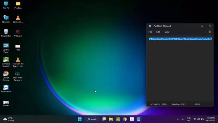Image resolution: width=218 pixels, height=123 pixels.
Task: Select Snake on the Beach VLC file
Action: coord(18,62)
